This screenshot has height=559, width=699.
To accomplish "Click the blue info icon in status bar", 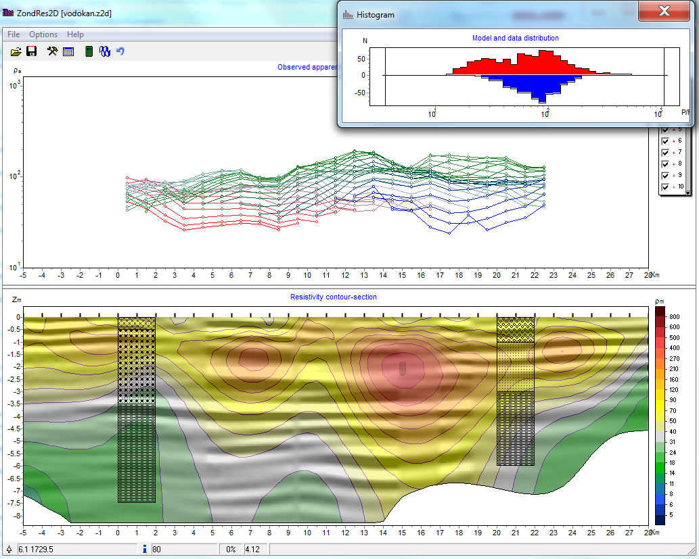I will (x=145, y=549).
